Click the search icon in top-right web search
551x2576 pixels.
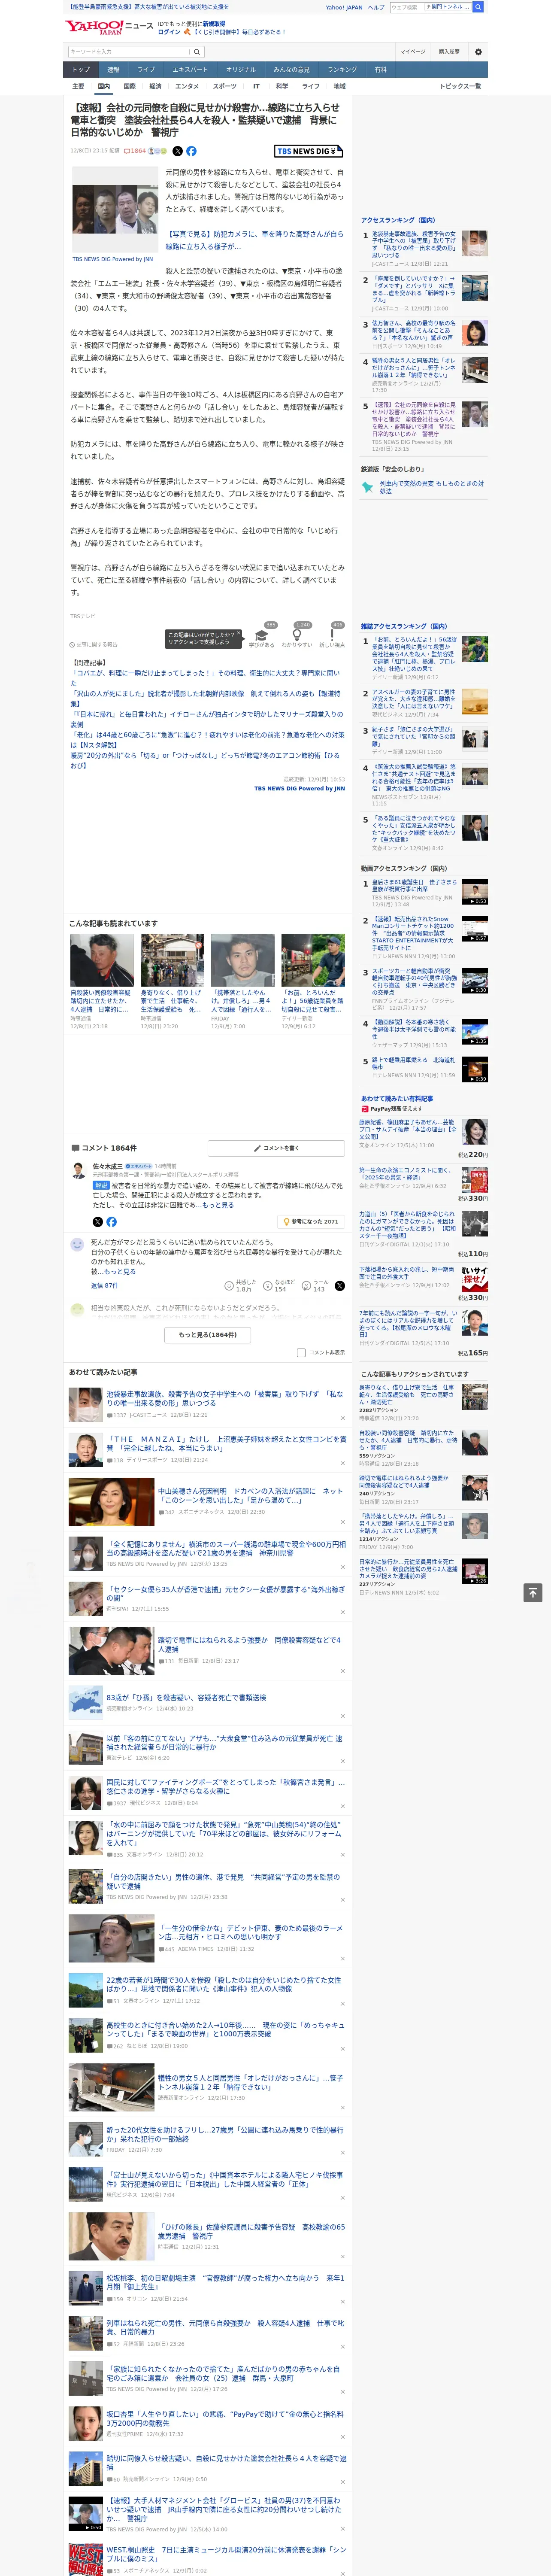(x=478, y=7)
